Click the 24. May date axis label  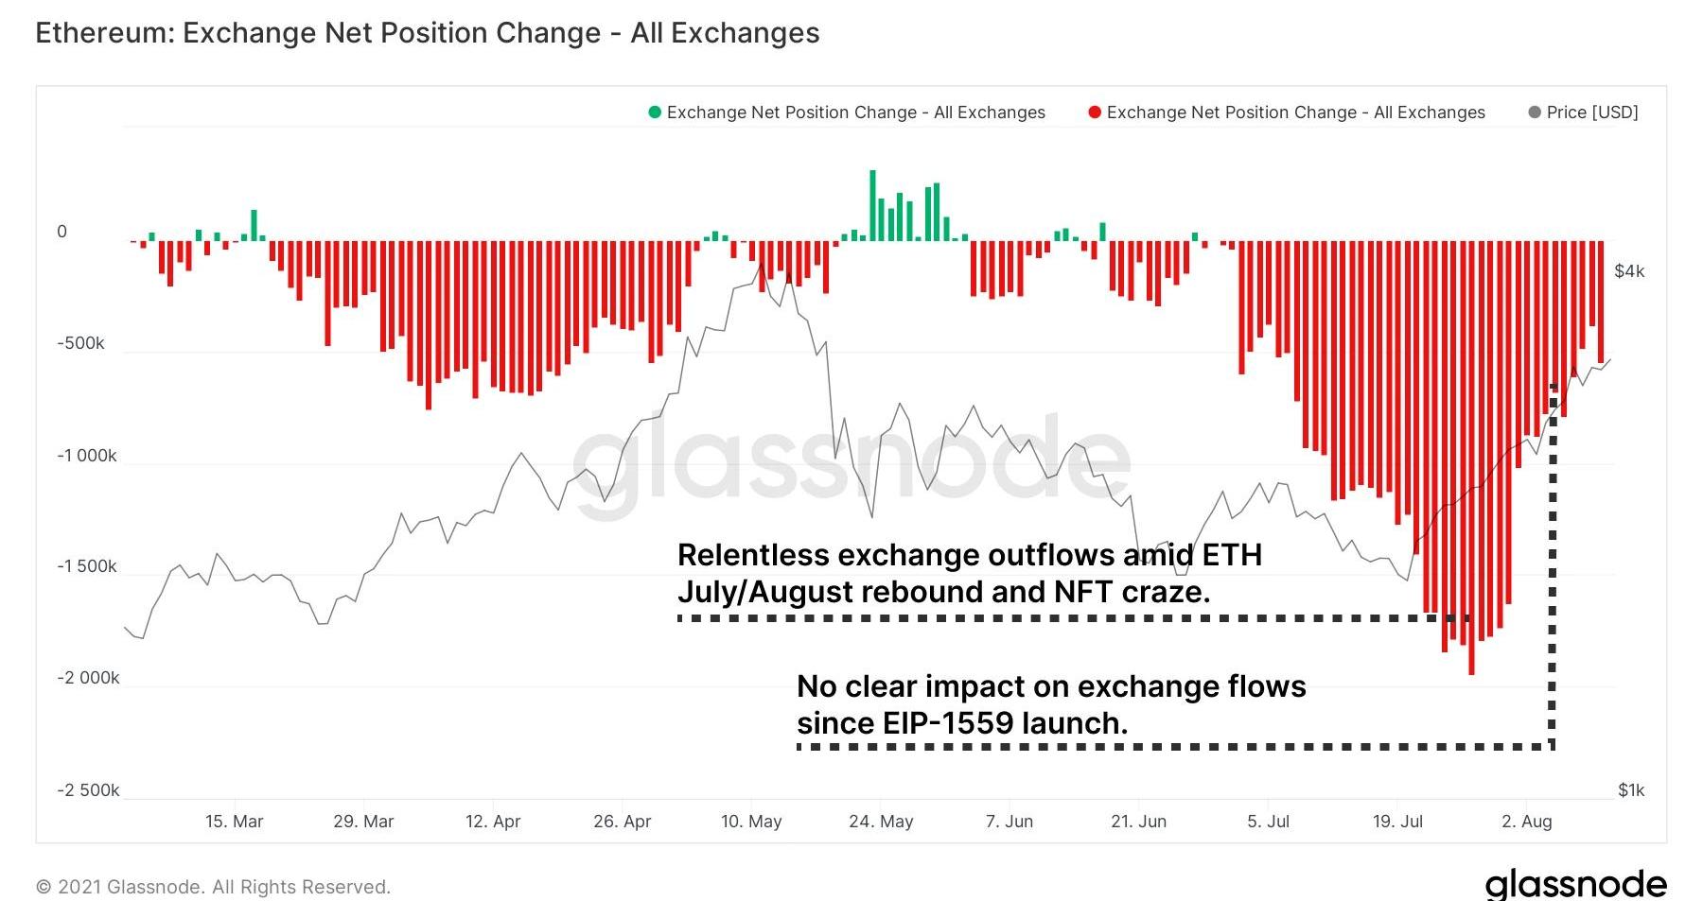pyautogui.click(x=881, y=821)
